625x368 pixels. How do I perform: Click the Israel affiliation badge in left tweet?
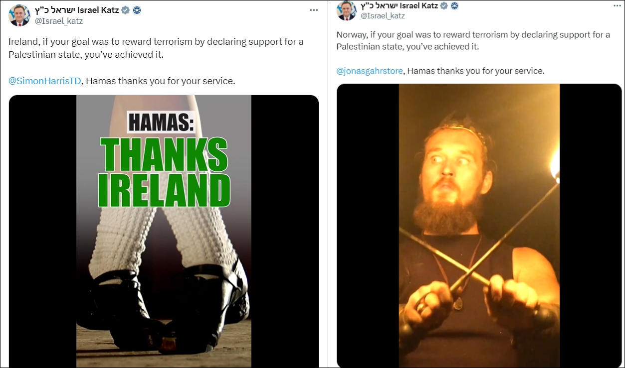[x=137, y=10]
